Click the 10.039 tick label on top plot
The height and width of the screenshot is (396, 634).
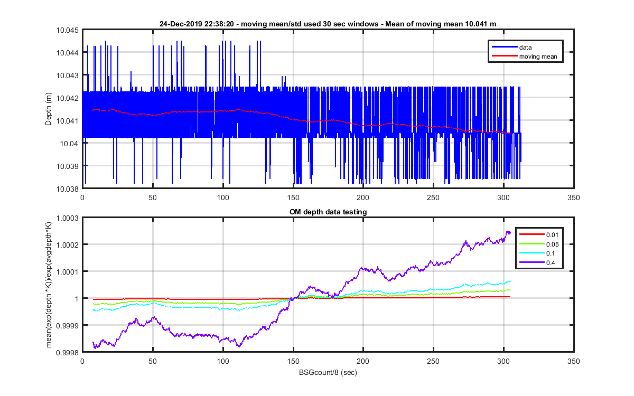(67, 166)
